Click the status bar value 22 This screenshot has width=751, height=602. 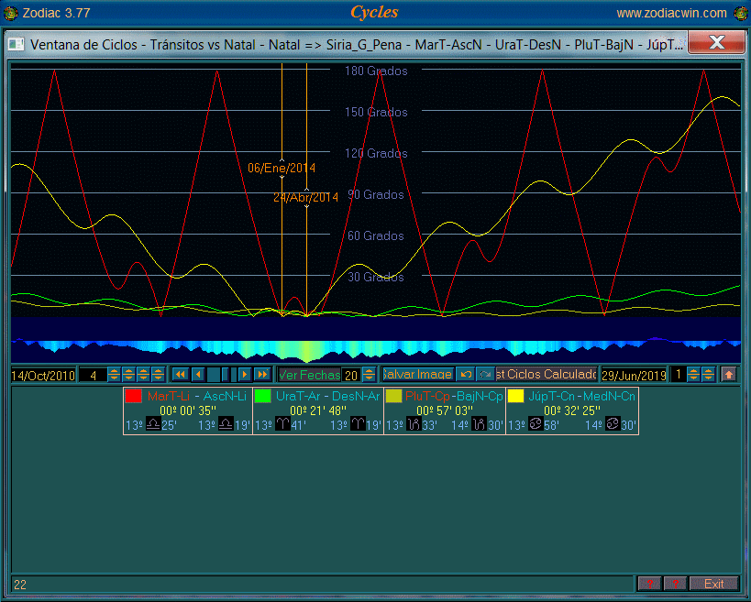point(20,585)
